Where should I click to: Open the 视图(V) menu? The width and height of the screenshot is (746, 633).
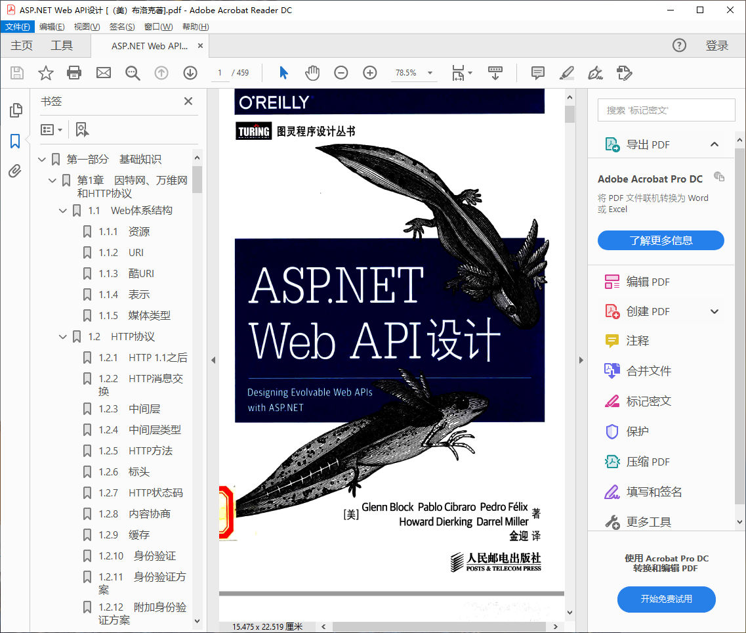(87, 27)
